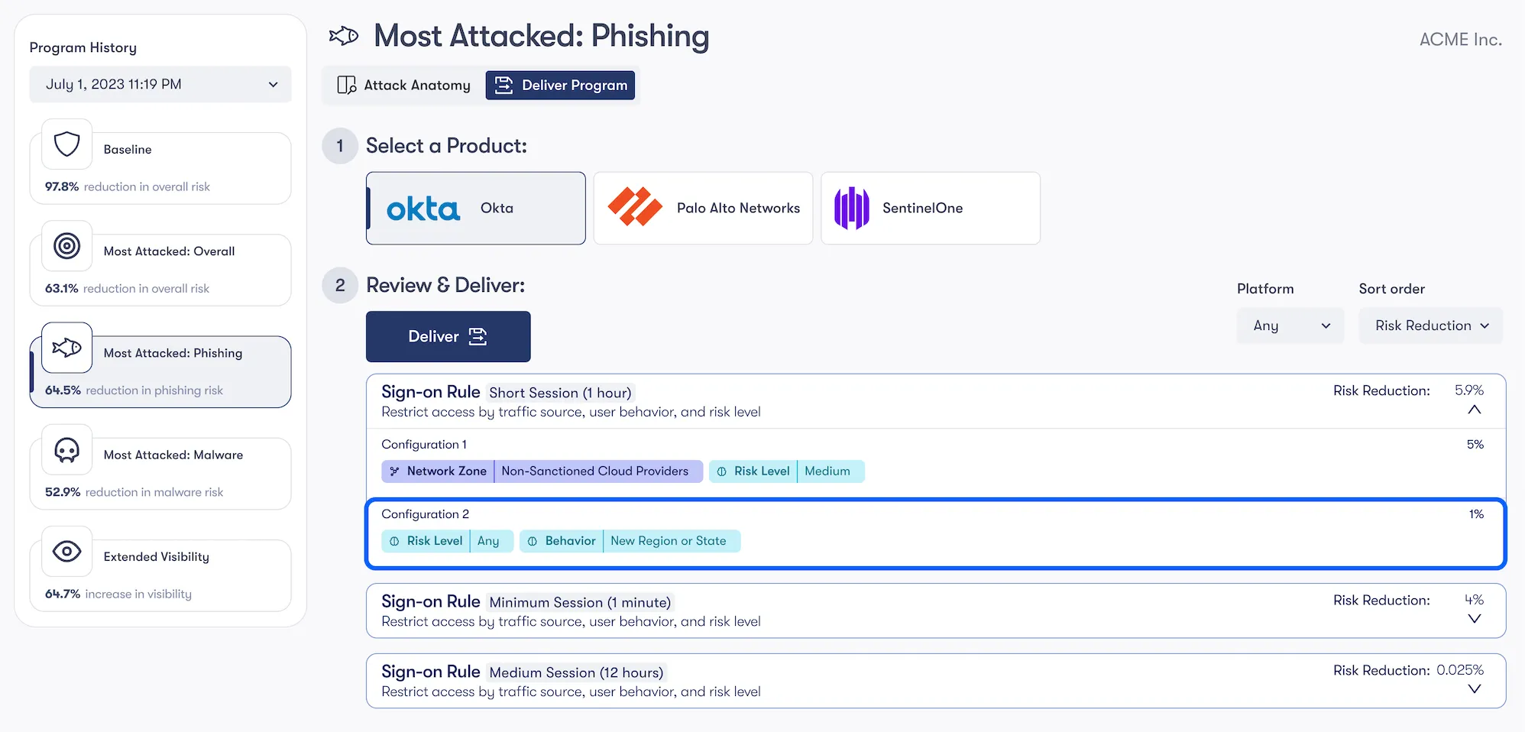Change the Sort order from Risk Reduction
1525x732 pixels.
(1429, 326)
